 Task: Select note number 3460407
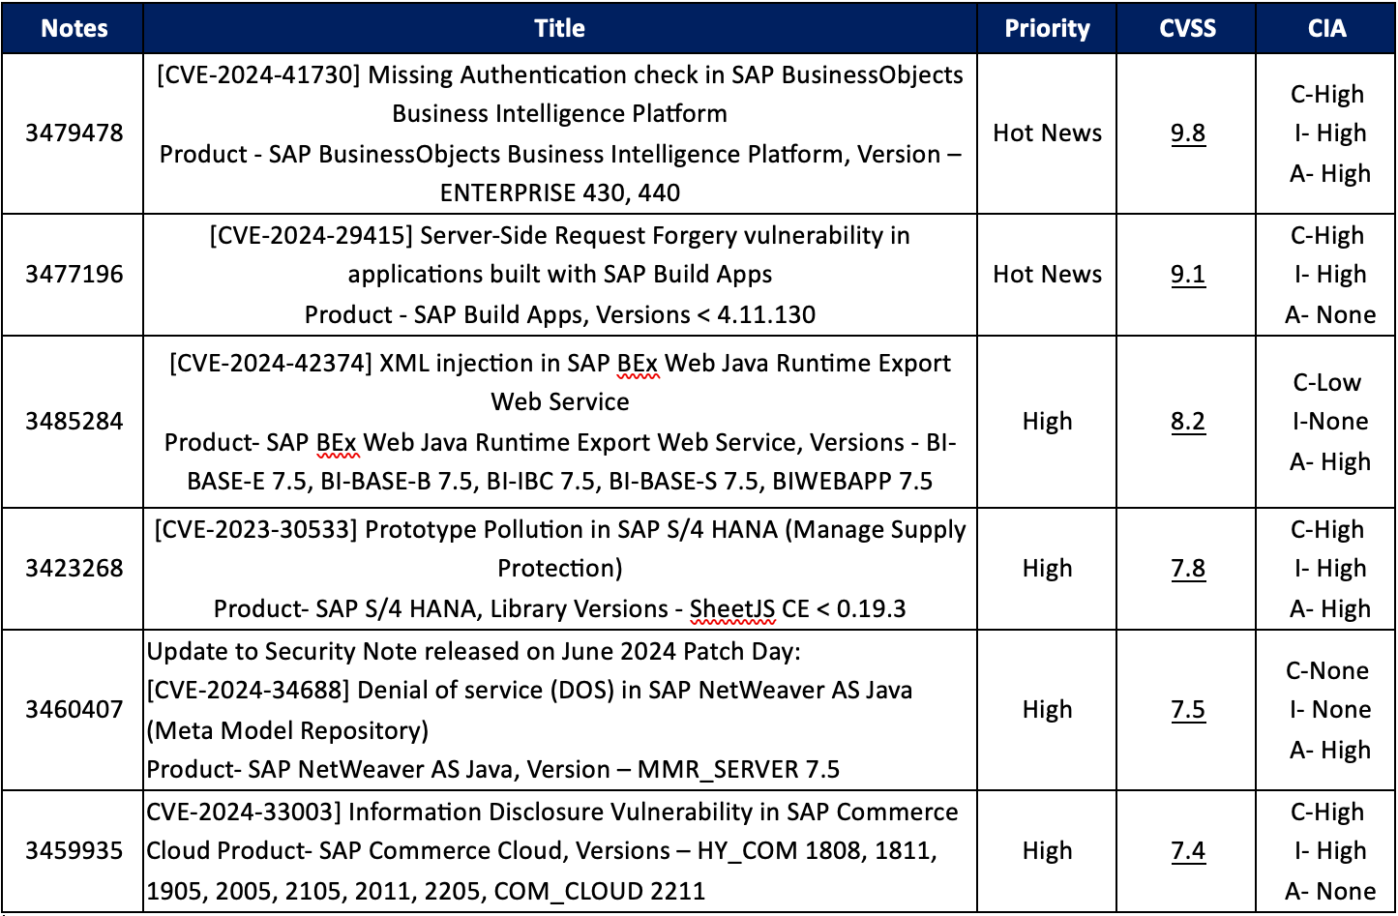point(74,710)
